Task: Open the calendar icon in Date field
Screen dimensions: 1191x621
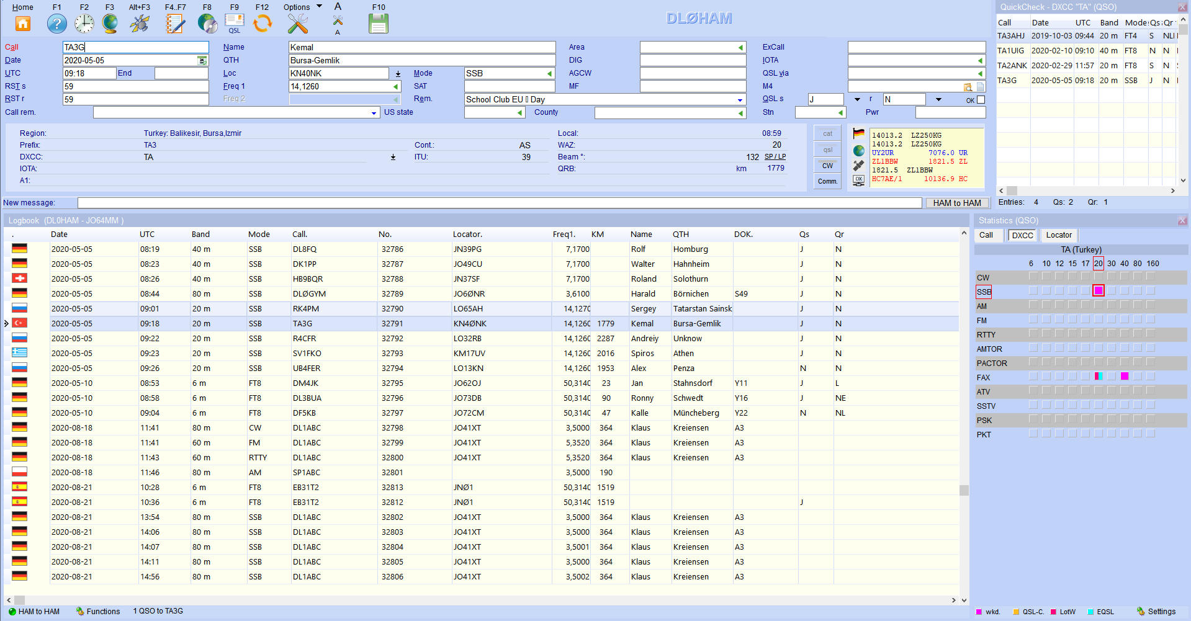Action: pyautogui.click(x=202, y=60)
